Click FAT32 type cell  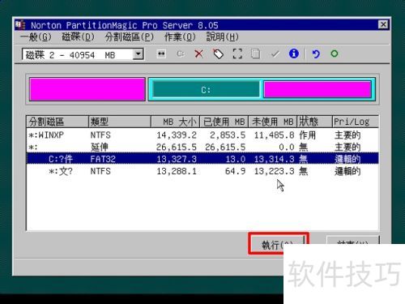(103, 159)
